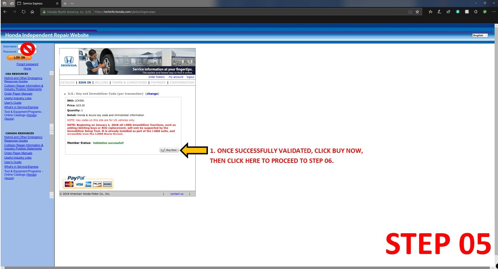
Task: Click the share page icon
Action: point(449,12)
